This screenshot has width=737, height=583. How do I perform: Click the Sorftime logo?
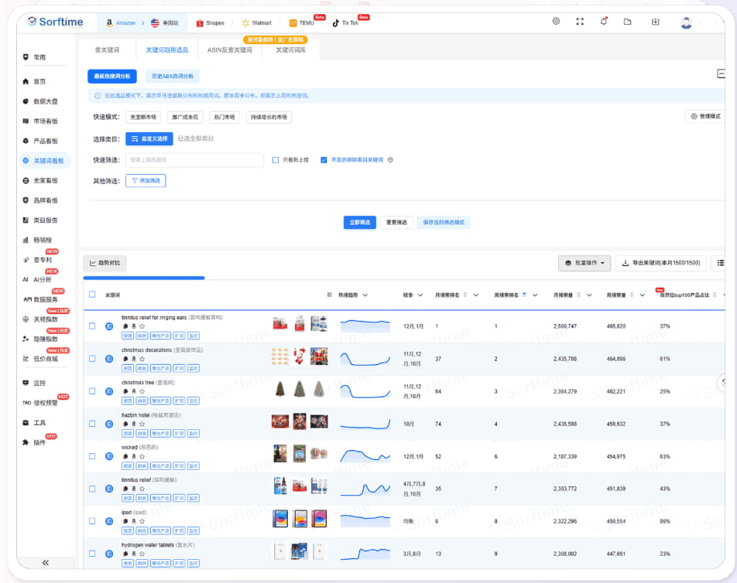(56, 22)
